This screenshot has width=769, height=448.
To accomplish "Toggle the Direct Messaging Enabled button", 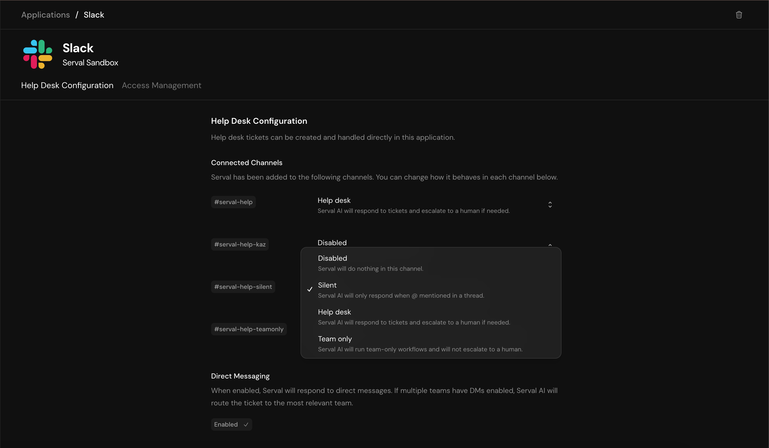I will tap(231, 424).
